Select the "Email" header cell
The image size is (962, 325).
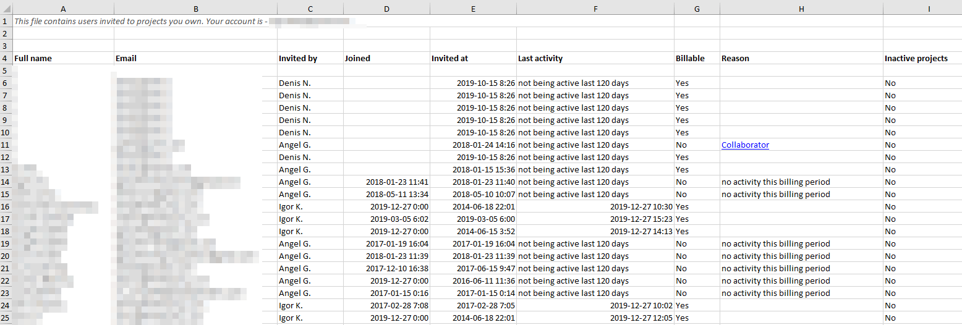[126, 58]
